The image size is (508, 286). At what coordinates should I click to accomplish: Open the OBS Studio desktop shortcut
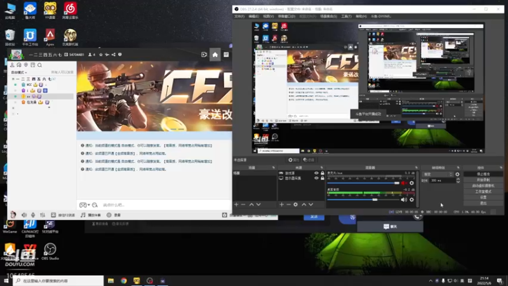[50, 252]
